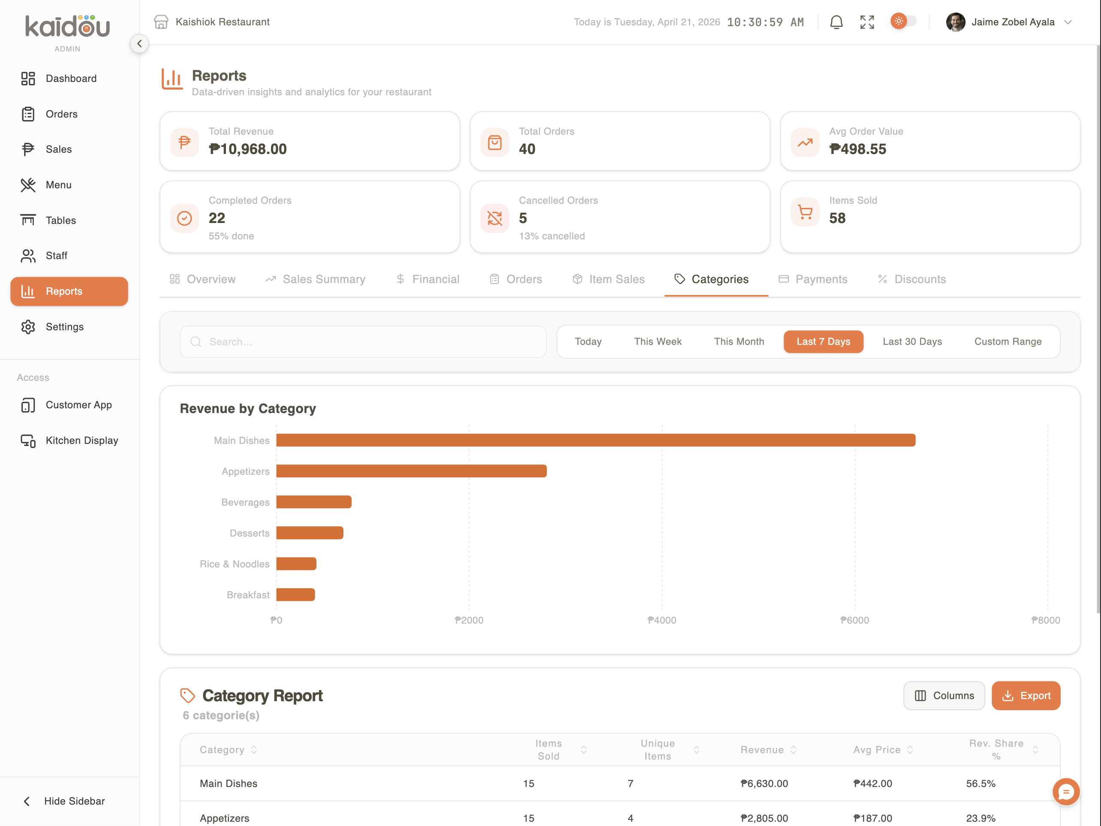Image resolution: width=1101 pixels, height=826 pixels.
Task: Open the Columns selector
Action: [x=944, y=696]
